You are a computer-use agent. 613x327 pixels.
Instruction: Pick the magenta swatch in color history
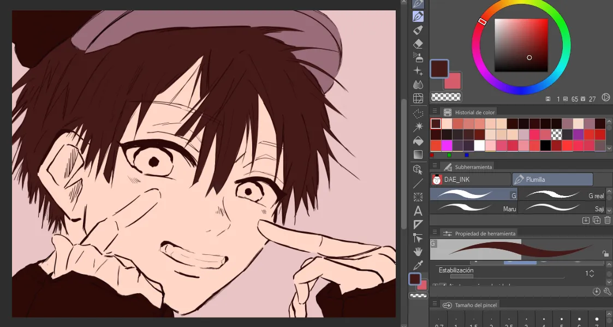(447, 146)
